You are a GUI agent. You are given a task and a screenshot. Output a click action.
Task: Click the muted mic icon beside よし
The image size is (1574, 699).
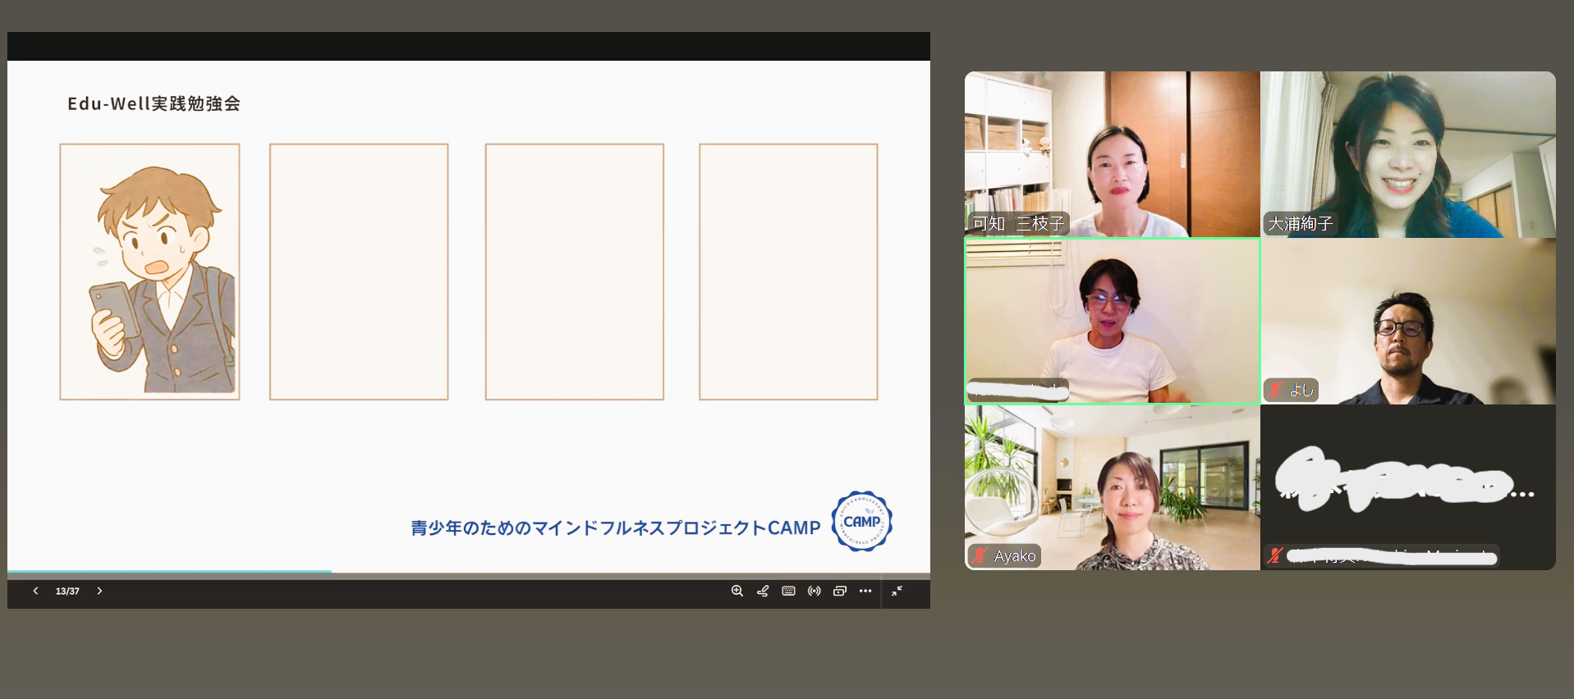tap(1275, 390)
